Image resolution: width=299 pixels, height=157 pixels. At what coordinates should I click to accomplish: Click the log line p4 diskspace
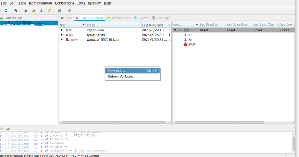(x=54, y=143)
